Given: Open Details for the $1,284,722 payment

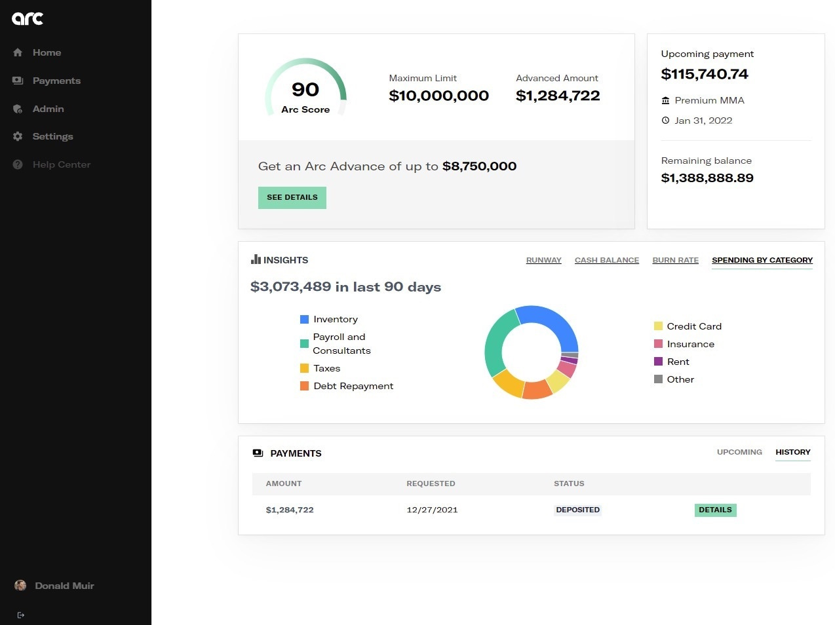Looking at the screenshot, I should (715, 510).
